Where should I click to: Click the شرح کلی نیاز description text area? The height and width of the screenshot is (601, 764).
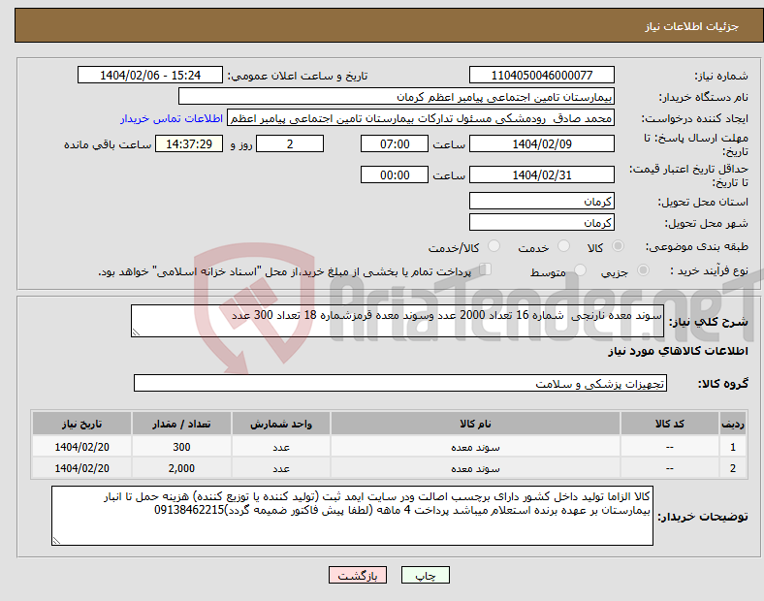pyautogui.click(x=398, y=321)
